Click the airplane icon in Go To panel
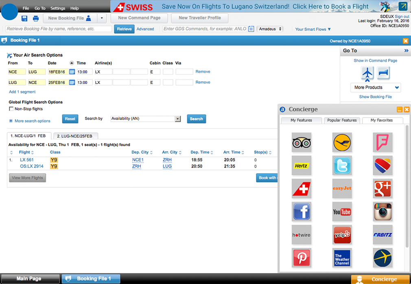The width and height of the screenshot is (411, 284). pyautogui.click(x=367, y=73)
